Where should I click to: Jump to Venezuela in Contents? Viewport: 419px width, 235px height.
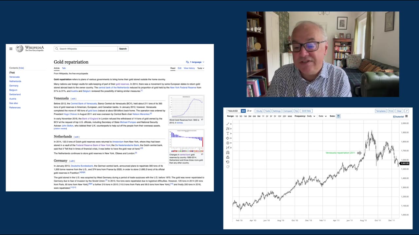14,77
